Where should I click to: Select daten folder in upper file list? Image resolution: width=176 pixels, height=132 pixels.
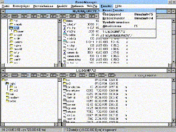tap(68, 21)
